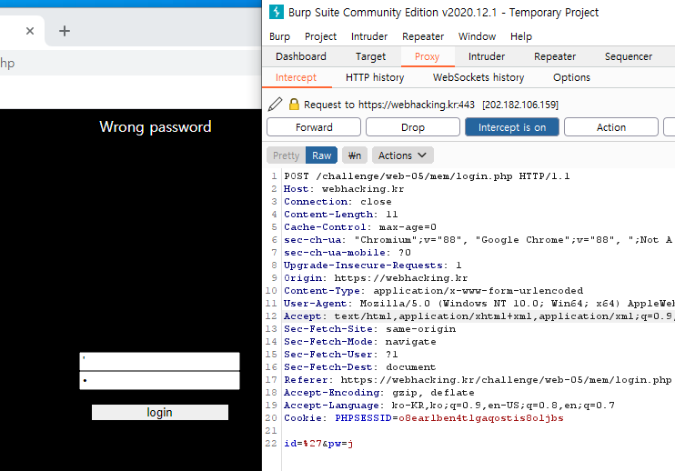
Task: Click the 'Connection: close' header line
Action: coord(337,201)
